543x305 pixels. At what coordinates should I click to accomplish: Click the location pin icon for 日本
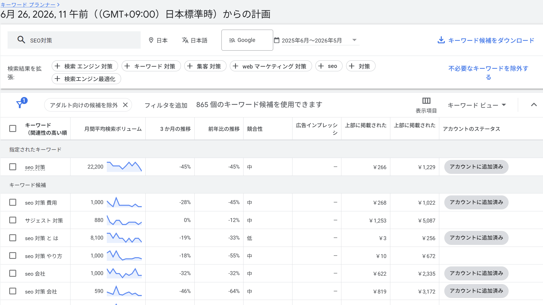(151, 40)
